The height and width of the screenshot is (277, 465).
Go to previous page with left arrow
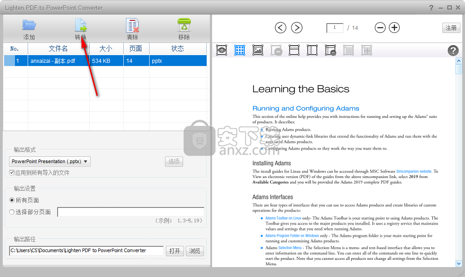click(x=281, y=28)
